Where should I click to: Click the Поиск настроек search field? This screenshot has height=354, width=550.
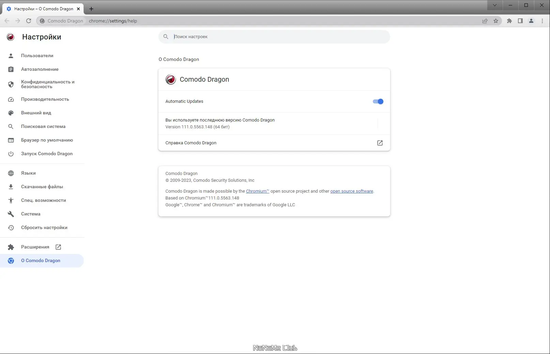[274, 37]
